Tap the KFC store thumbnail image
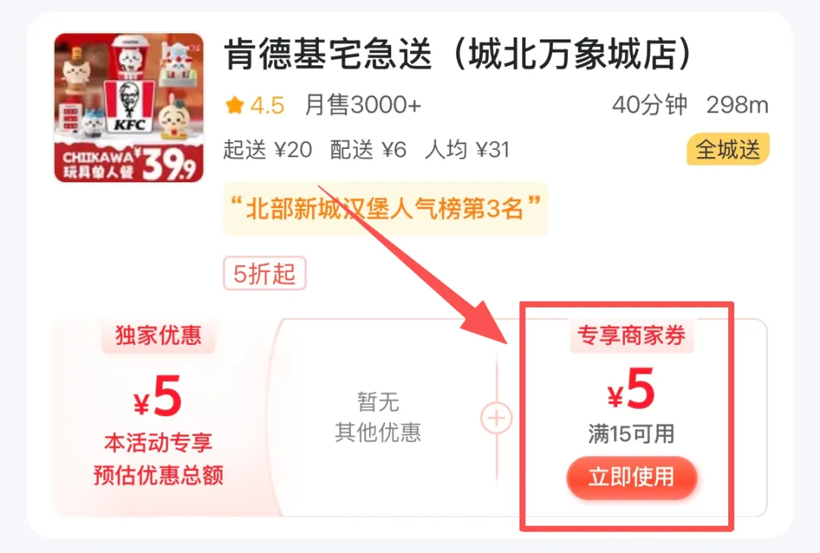Screen dimensions: 820x553 (x=128, y=108)
